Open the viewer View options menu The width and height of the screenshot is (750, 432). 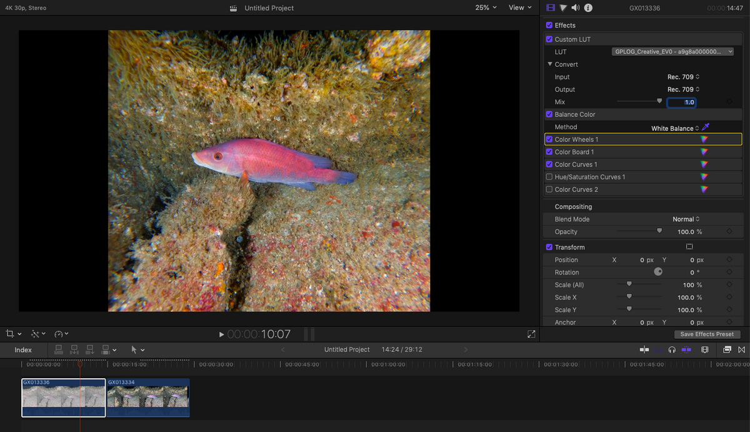coord(520,8)
